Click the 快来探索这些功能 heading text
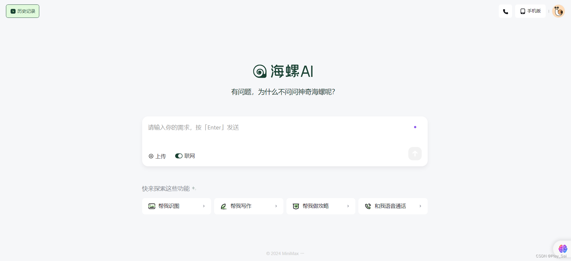 pyautogui.click(x=166, y=189)
